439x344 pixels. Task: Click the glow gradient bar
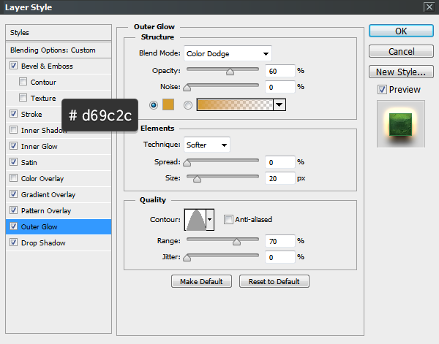coord(234,105)
